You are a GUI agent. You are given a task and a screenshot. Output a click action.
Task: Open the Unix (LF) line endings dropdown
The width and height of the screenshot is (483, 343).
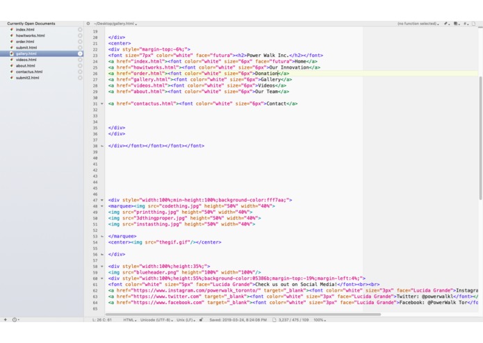click(186, 319)
